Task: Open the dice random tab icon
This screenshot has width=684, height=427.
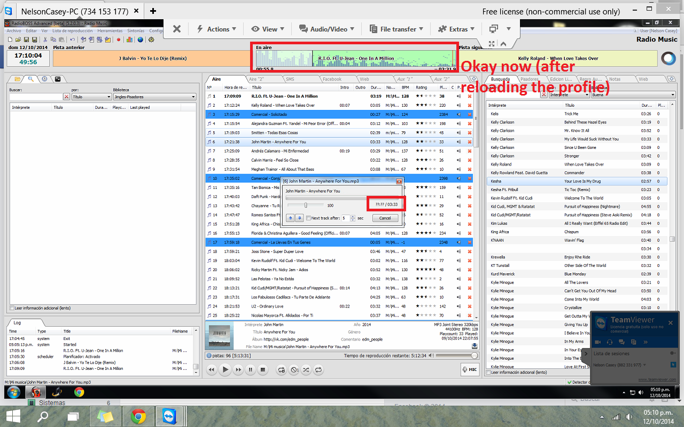Action: click(x=58, y=79)
